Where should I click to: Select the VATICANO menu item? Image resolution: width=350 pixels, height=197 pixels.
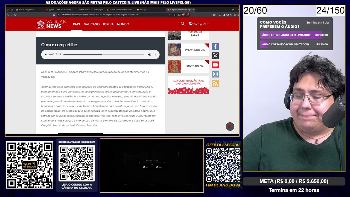pyautogui.click(x=92, y=24)
